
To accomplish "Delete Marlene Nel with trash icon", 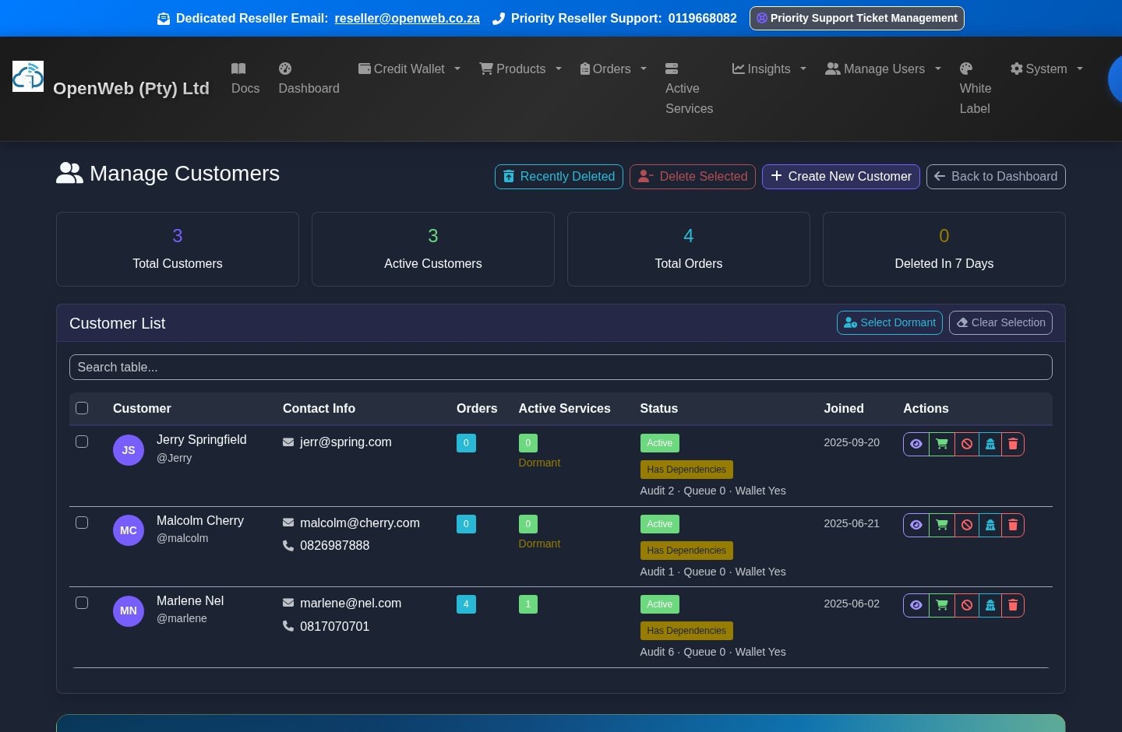I will point(1013,605).
